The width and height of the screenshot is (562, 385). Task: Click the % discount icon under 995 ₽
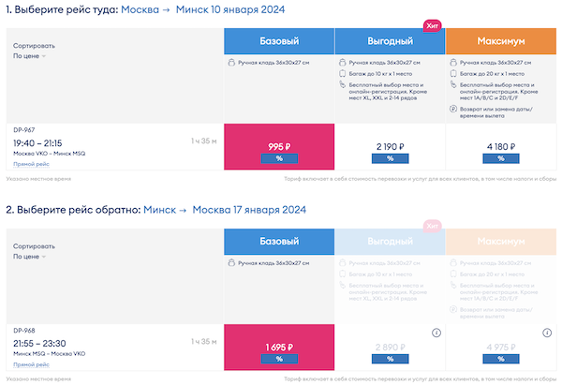point(279,158)
